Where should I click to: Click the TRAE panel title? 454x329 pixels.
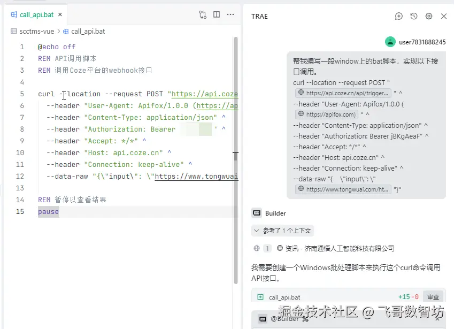259,16
